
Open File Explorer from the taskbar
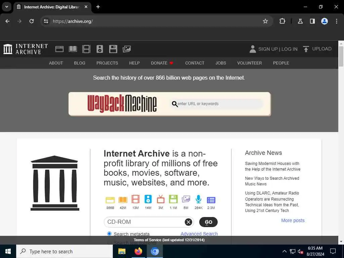(122, 251)
